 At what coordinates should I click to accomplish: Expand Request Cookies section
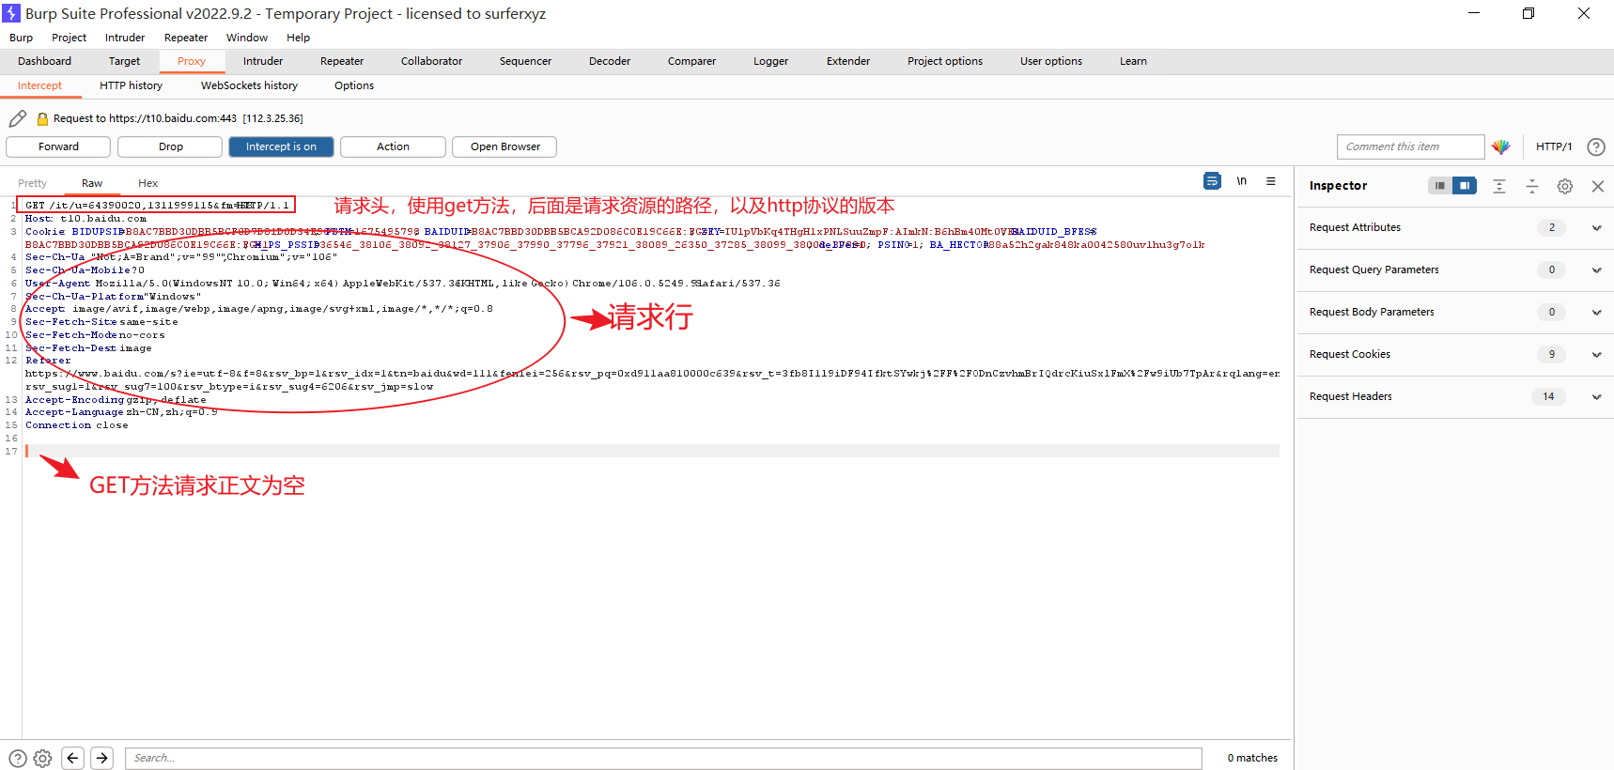coord(1596,355)
